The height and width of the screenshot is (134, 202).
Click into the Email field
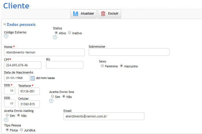tap(104, 116)
